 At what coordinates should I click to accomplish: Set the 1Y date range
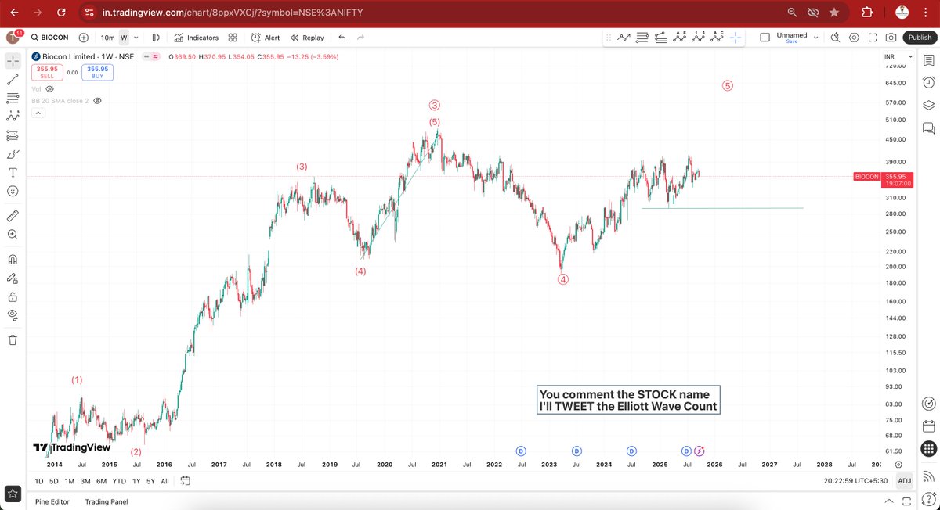point(136,481)
